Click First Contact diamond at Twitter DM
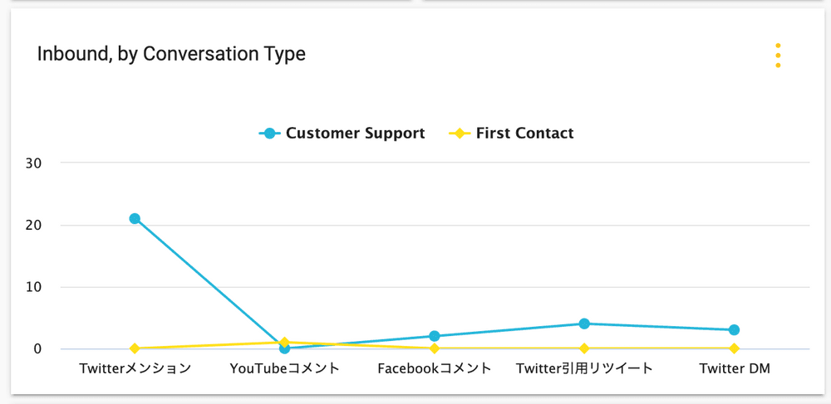The width and height of the screenshot is (831, 404). click(734, 348)
